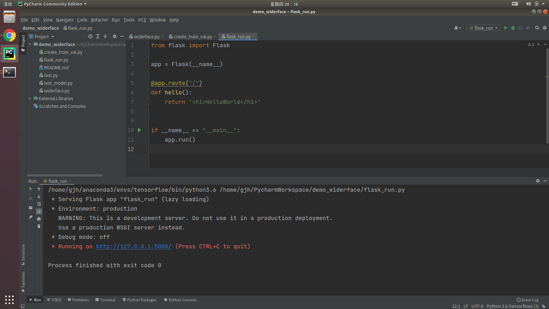Screen dimensions: 549x309
Task: Move down the stack trace arrow
Action: point(39,197)
